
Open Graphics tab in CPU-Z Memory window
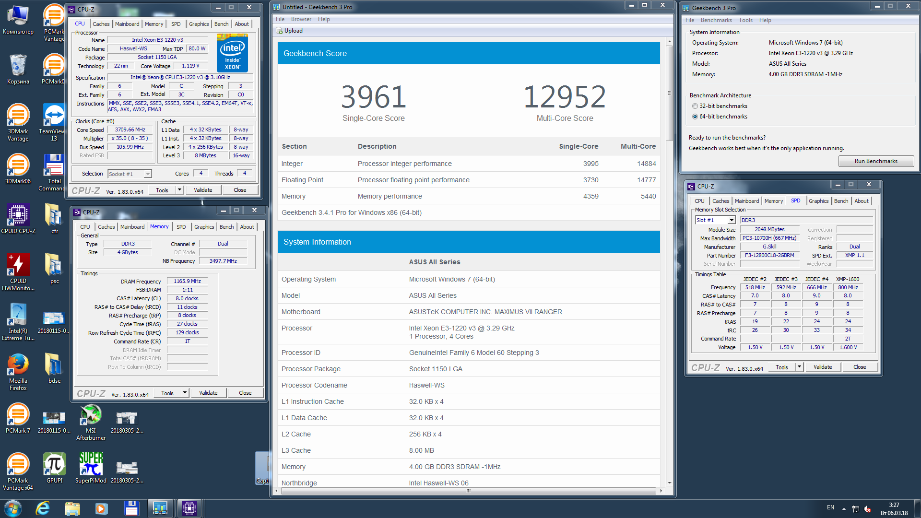coord(204,227)
